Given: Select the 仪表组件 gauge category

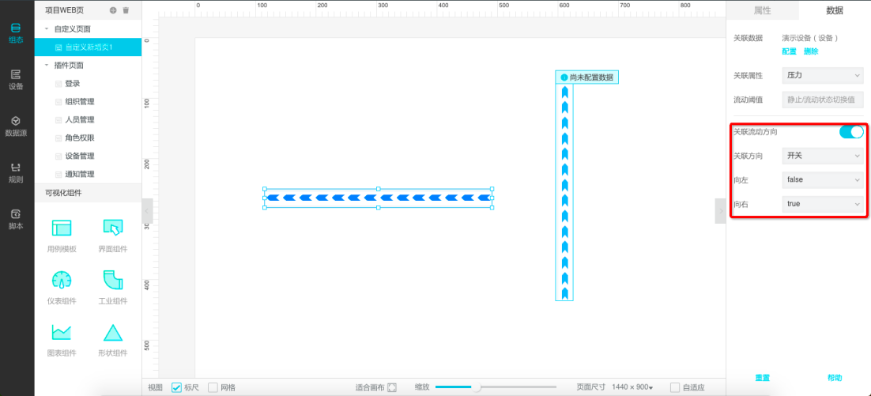Looking at the screenshot, I should point(62,288).
